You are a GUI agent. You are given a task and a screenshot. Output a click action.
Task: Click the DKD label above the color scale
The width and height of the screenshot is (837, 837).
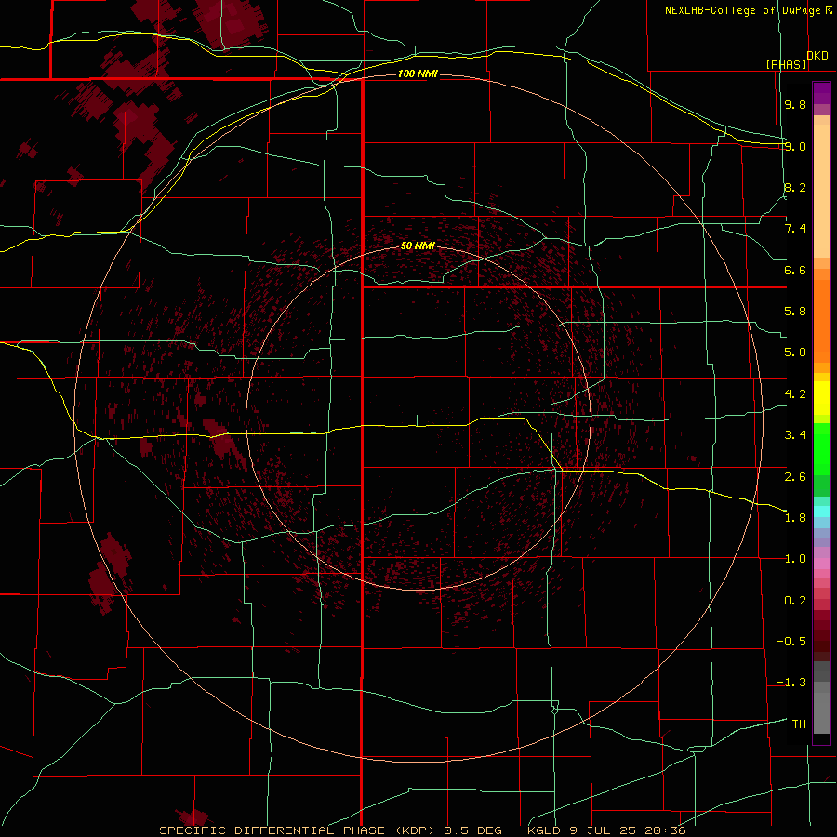click(817, 56)
